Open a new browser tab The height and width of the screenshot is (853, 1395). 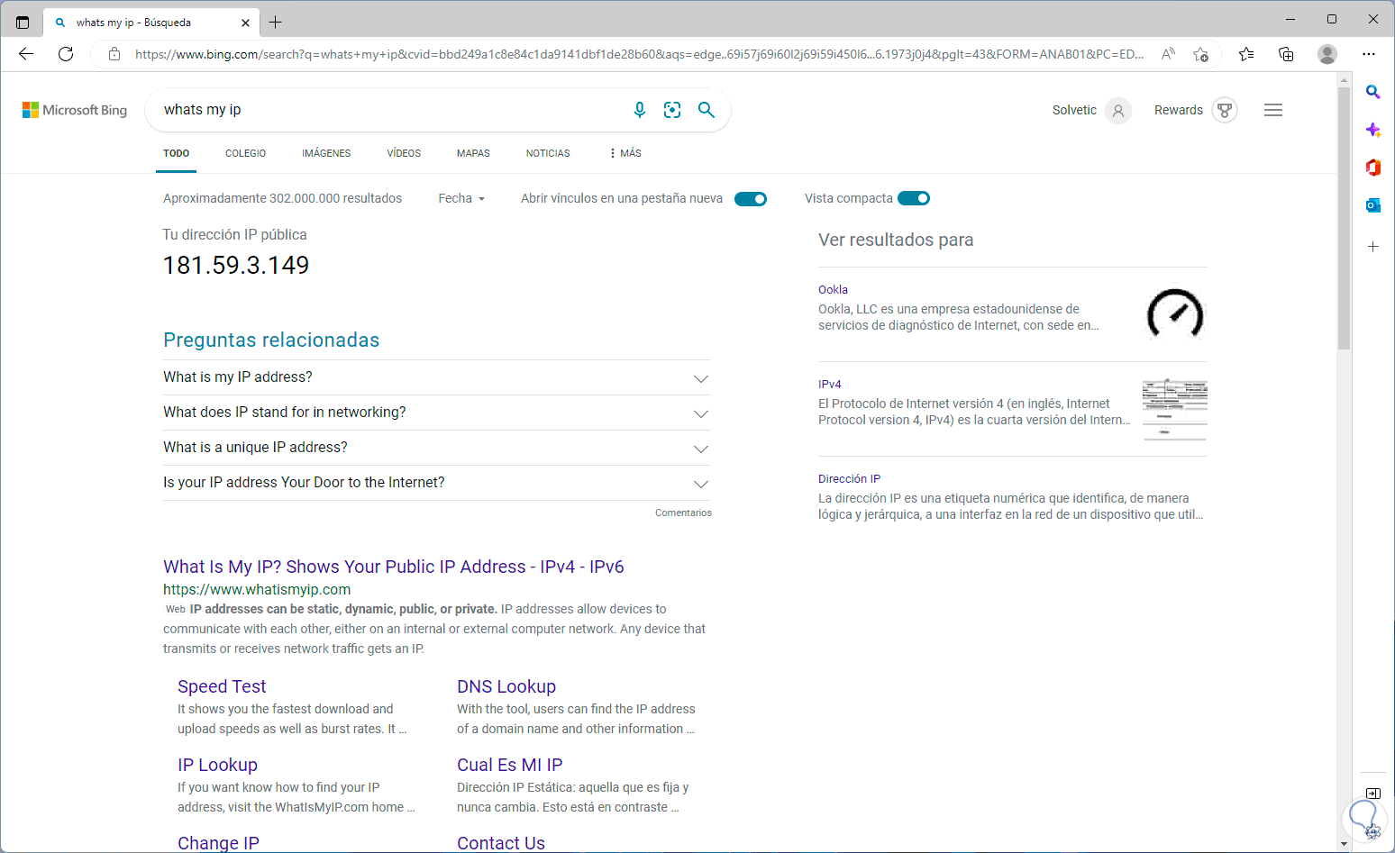point(276,23)
